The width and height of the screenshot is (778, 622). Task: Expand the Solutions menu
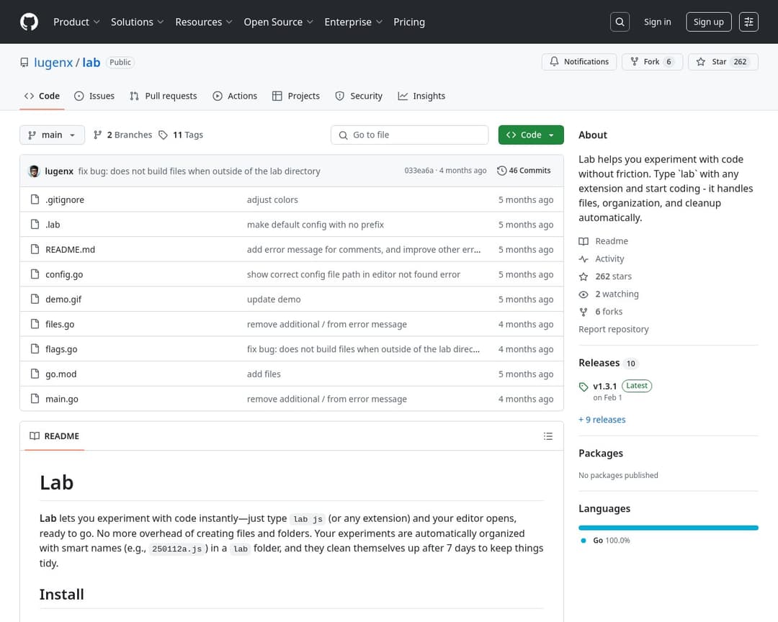pos(137,22)
